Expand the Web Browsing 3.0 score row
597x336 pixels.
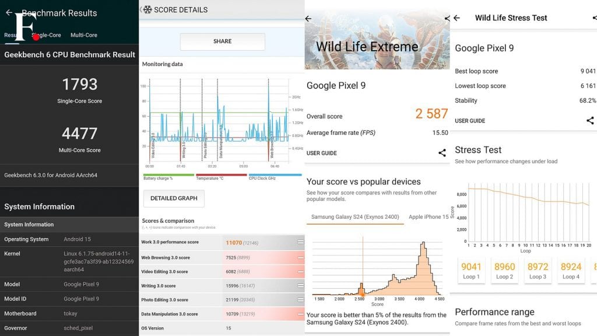point(300,258)
